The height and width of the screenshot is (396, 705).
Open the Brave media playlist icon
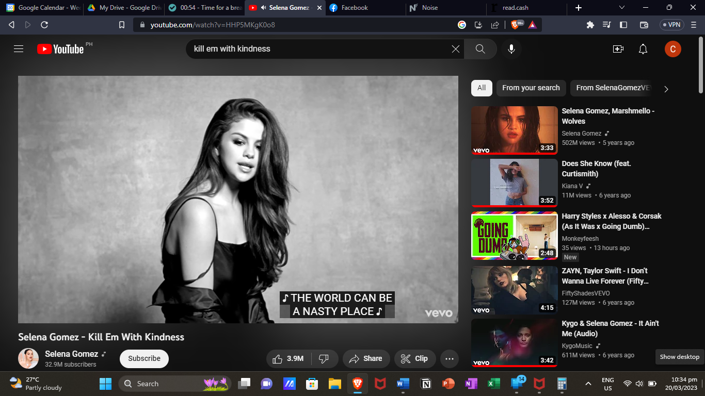tap(607, 25)
